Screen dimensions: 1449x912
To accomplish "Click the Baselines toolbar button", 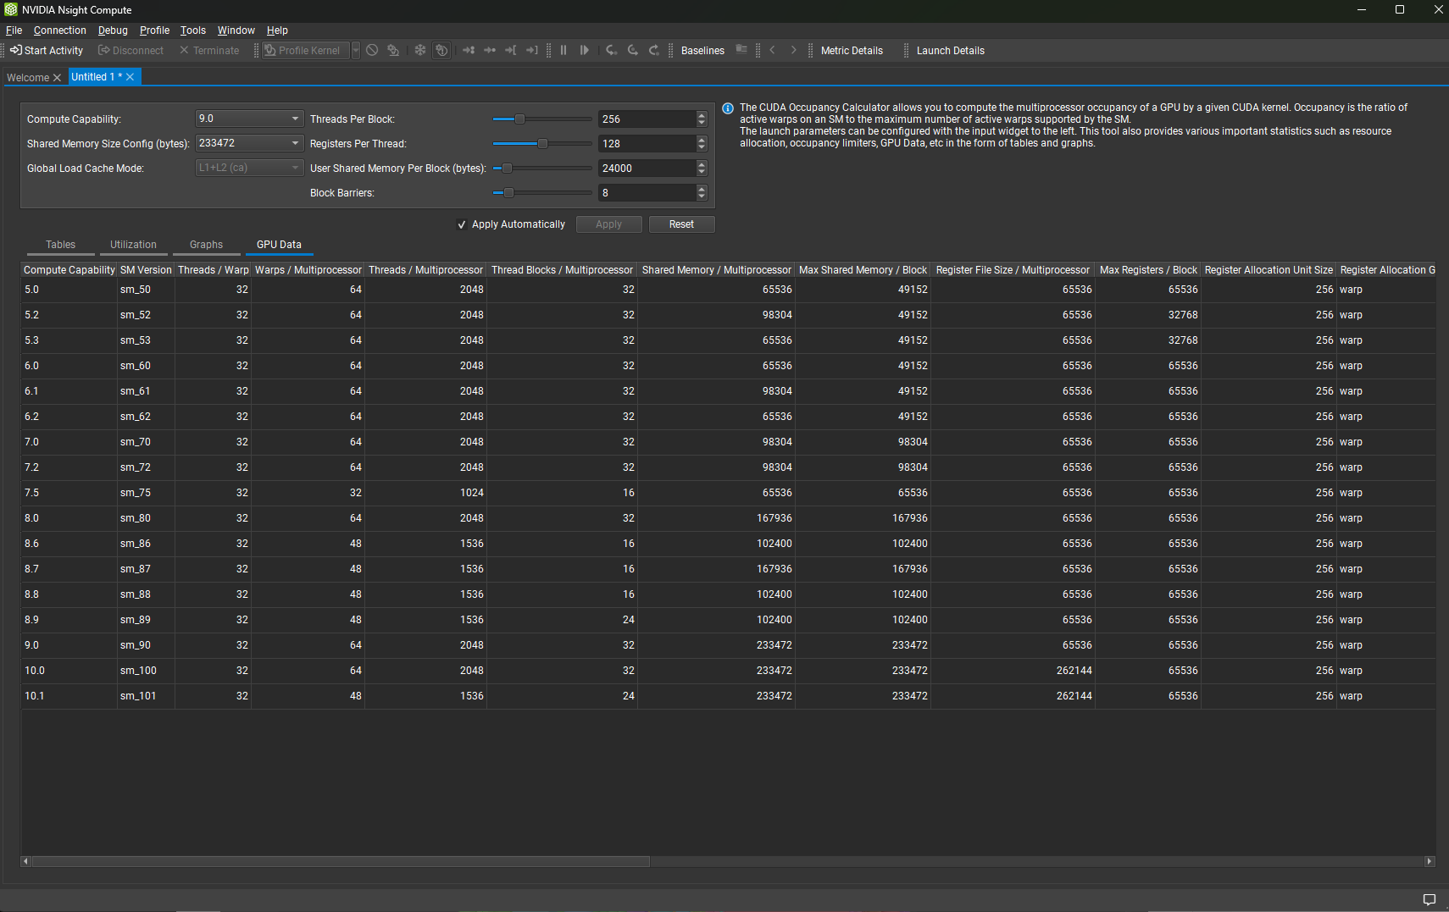I will point(702,50).
